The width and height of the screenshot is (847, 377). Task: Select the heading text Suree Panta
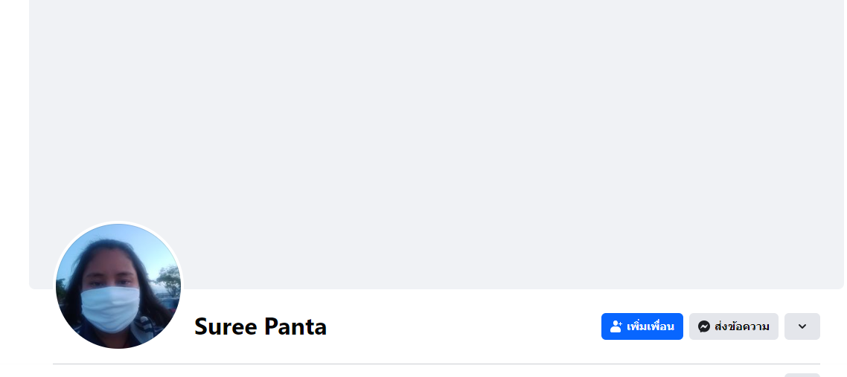click(261, 326)
